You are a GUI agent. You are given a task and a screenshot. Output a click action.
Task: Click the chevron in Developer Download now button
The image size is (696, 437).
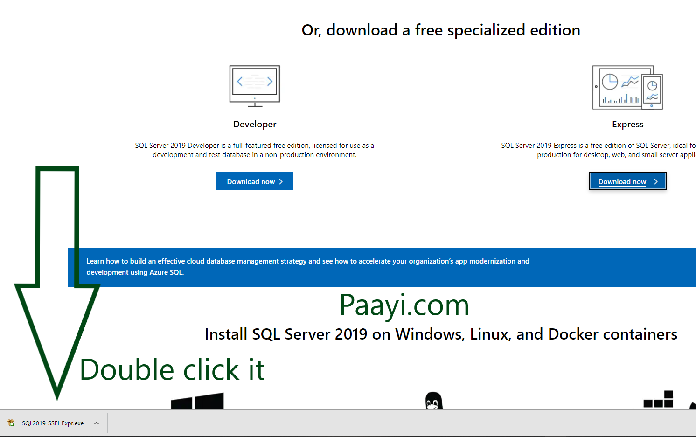click(x=281, y=182)
